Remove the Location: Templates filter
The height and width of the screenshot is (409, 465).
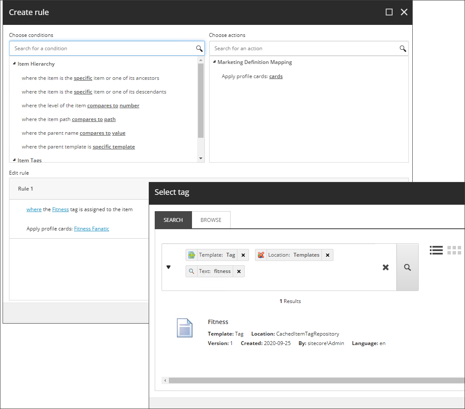click(327, 254)
